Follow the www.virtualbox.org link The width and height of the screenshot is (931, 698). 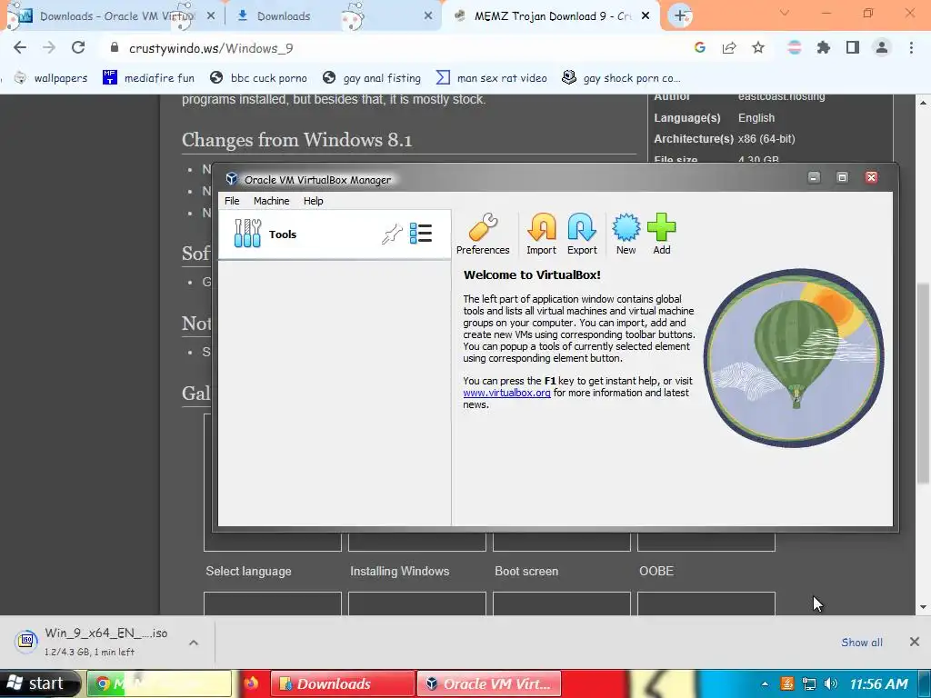coord(506,393)
